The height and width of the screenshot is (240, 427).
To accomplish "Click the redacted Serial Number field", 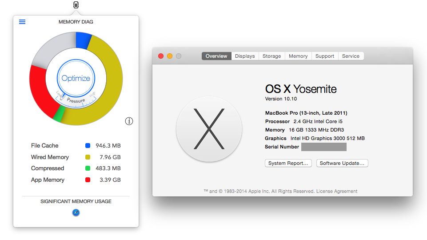I will tap(324, 147).
